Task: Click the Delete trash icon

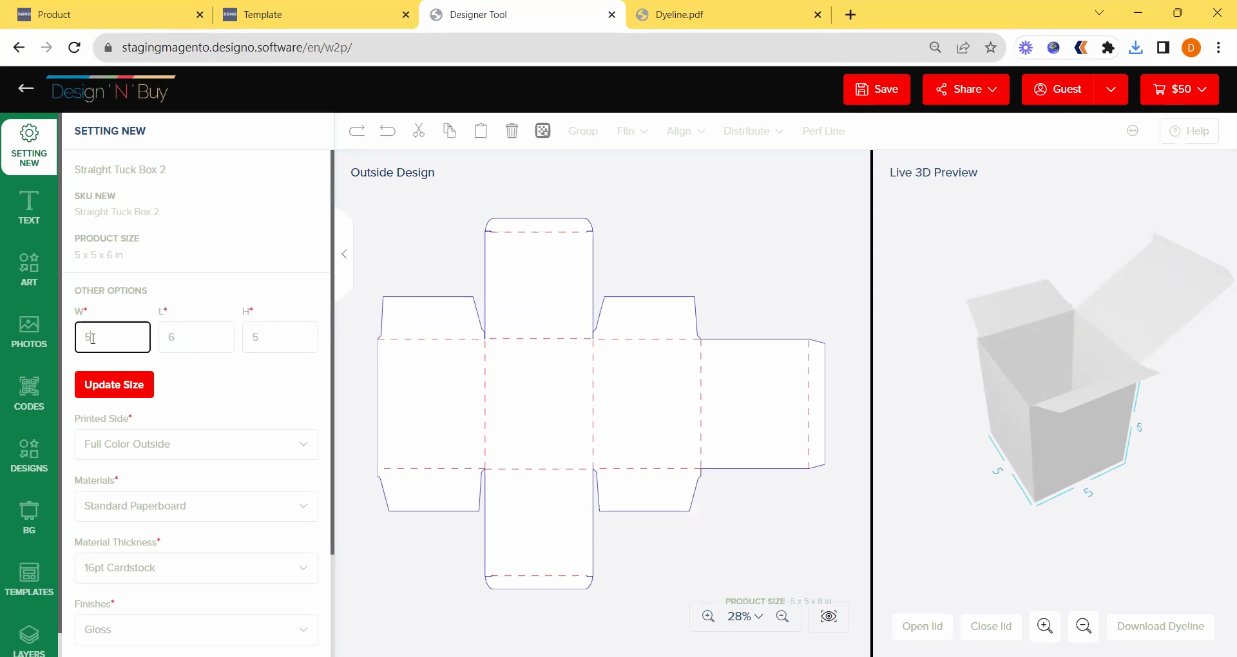Action: pyautogui.click(x=512, y=131)
